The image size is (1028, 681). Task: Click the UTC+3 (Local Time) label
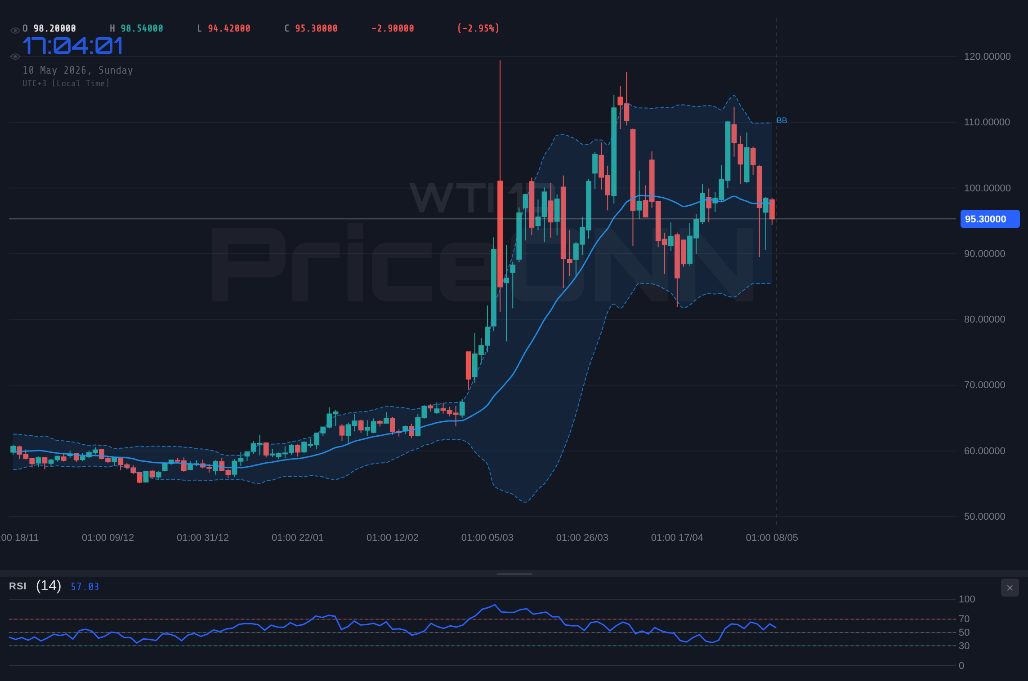[x=66, y=83]
